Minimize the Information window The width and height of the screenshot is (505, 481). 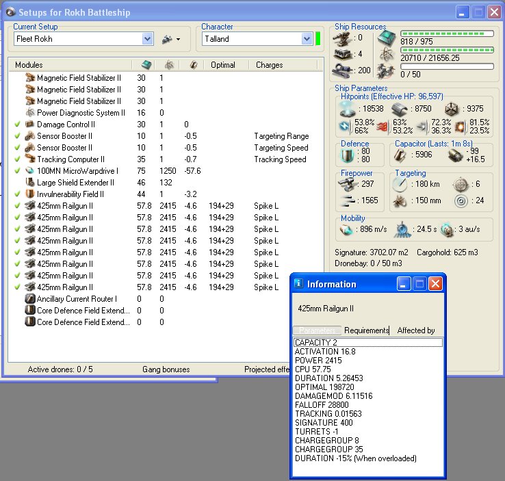403,284
